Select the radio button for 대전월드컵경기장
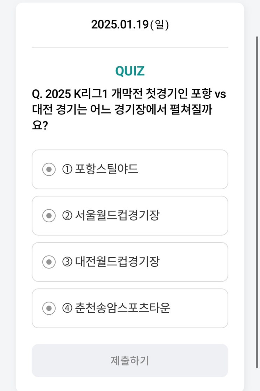 (x=49, y=262)
